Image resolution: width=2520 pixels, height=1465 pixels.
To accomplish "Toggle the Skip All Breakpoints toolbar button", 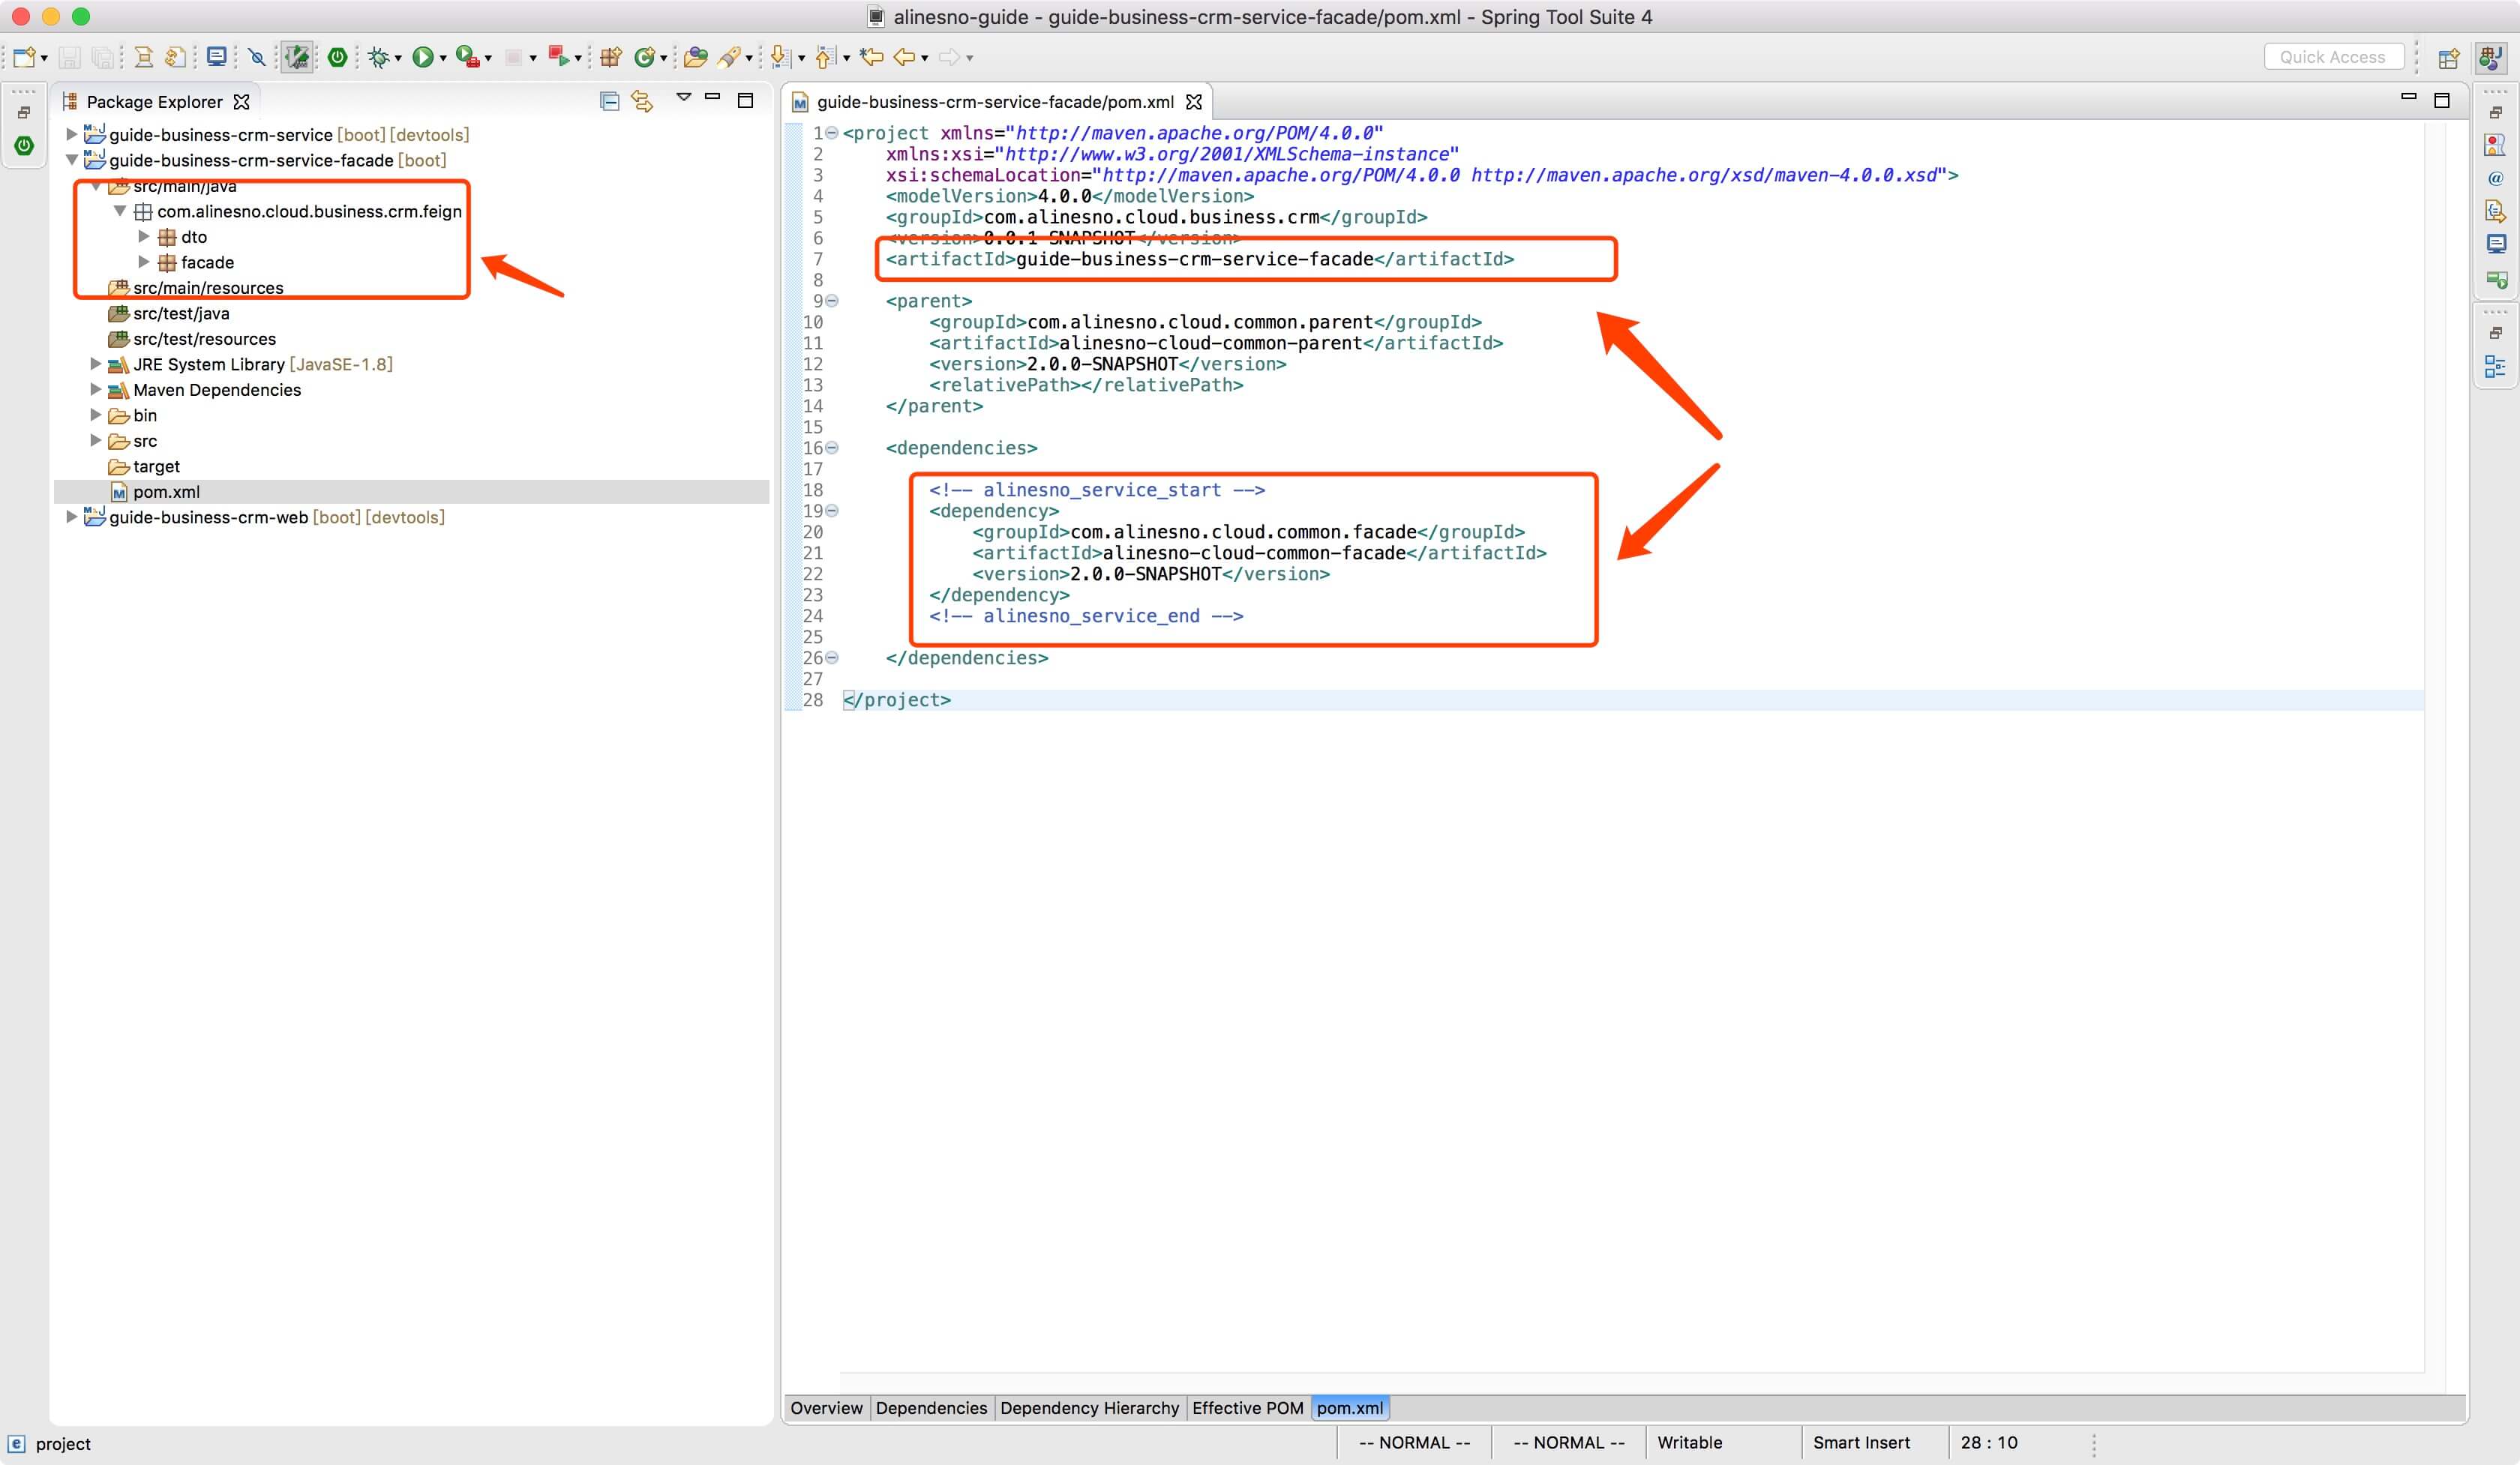I will pos(257,57).
